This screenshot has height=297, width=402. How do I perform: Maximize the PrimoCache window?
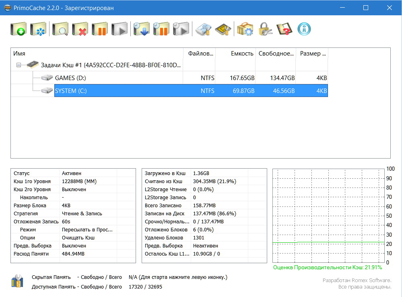tap(366, 8)
